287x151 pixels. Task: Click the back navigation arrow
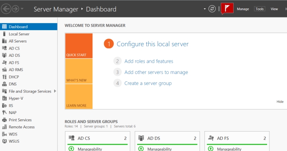[x=6, y=9]
